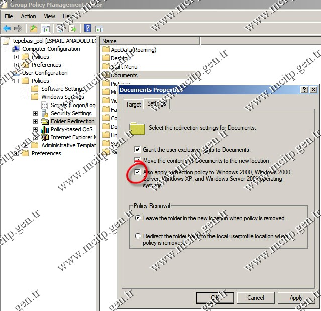Expand the Folder Redirection node
The image size is (321, 311).
tap(36, 121)
